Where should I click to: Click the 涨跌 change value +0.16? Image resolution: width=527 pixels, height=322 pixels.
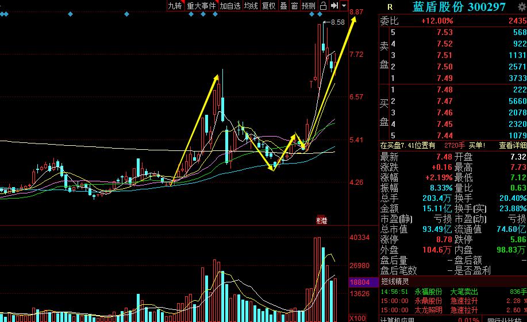(x=441, y=167)
